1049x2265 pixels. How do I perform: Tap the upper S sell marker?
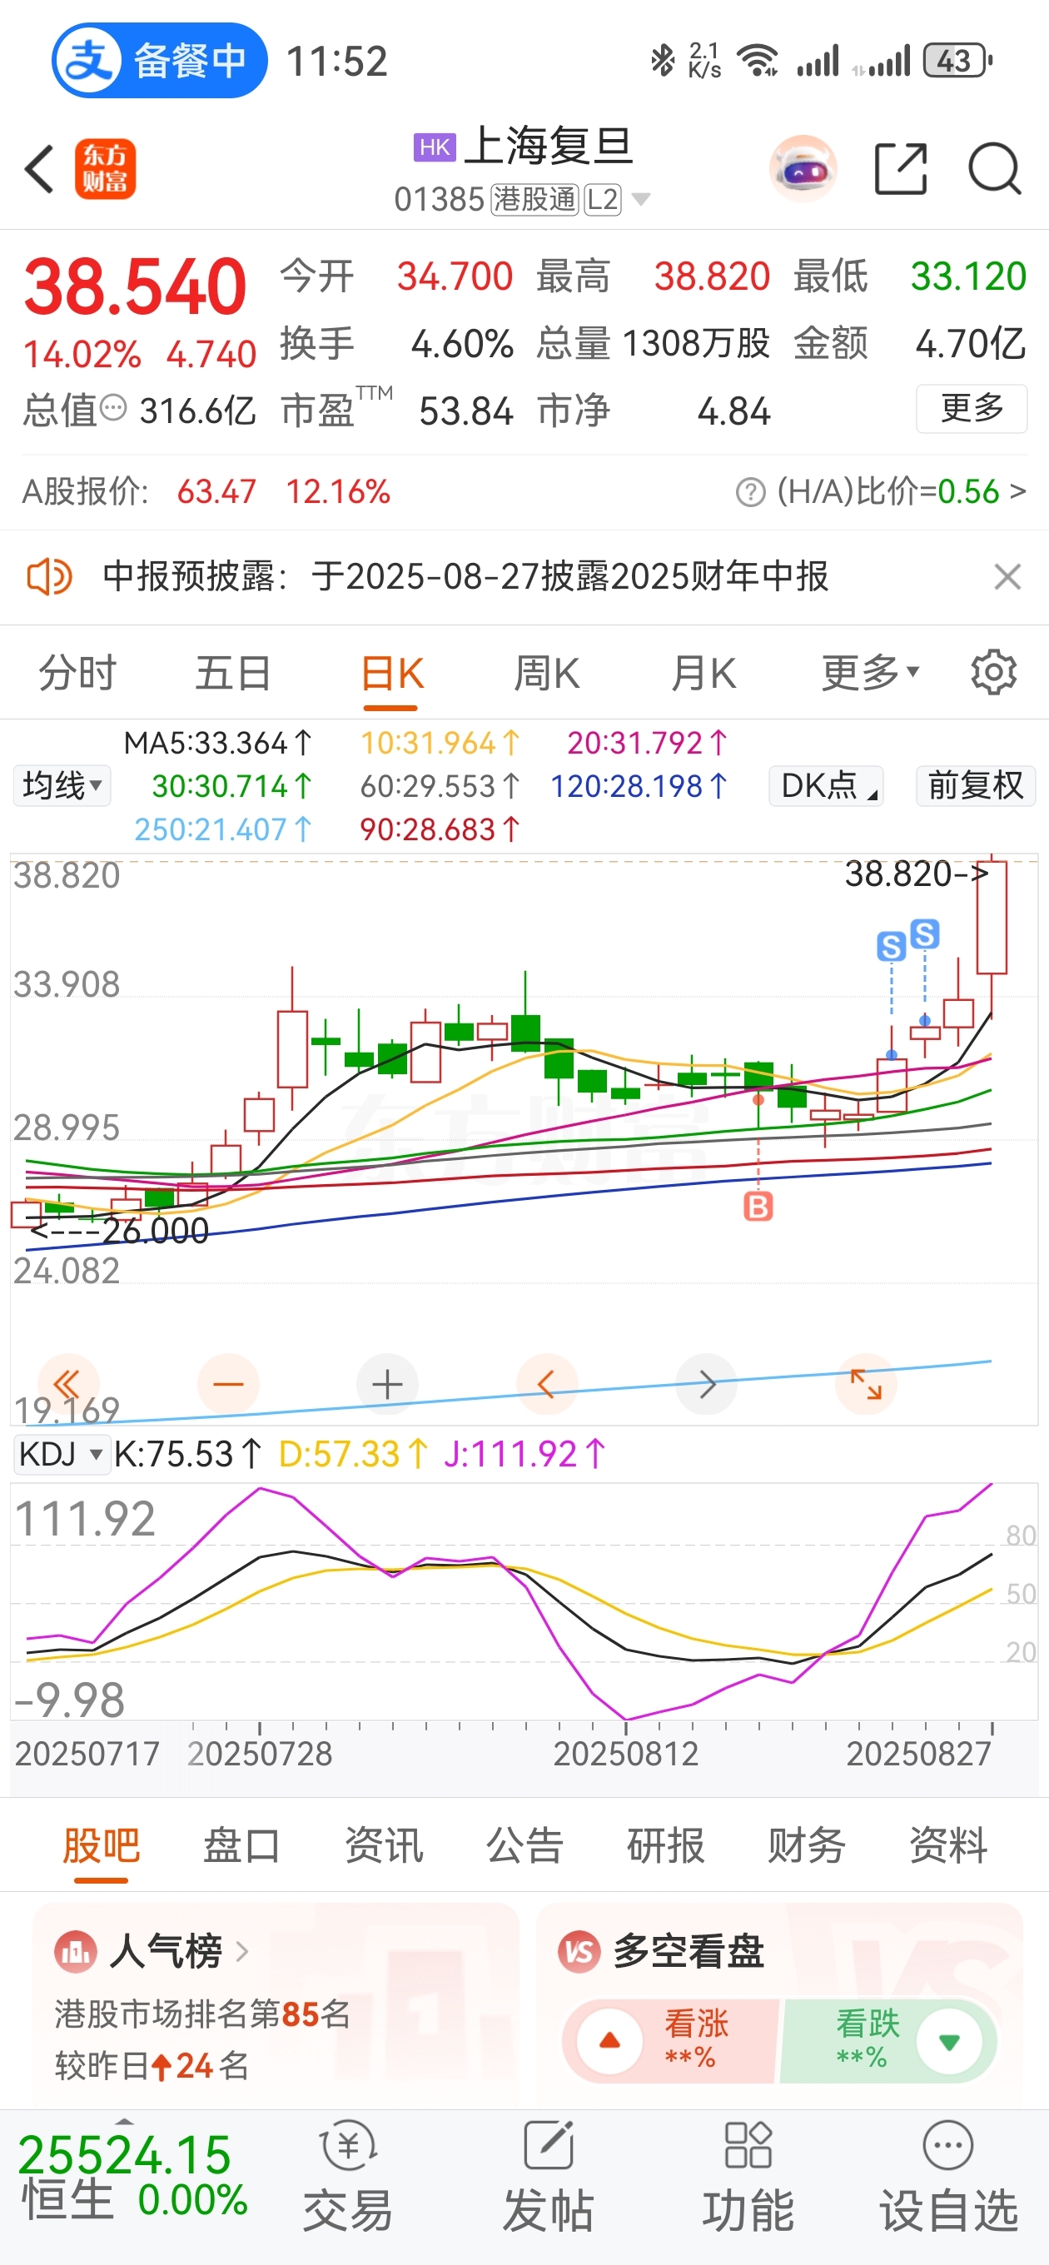click(924, 933)
